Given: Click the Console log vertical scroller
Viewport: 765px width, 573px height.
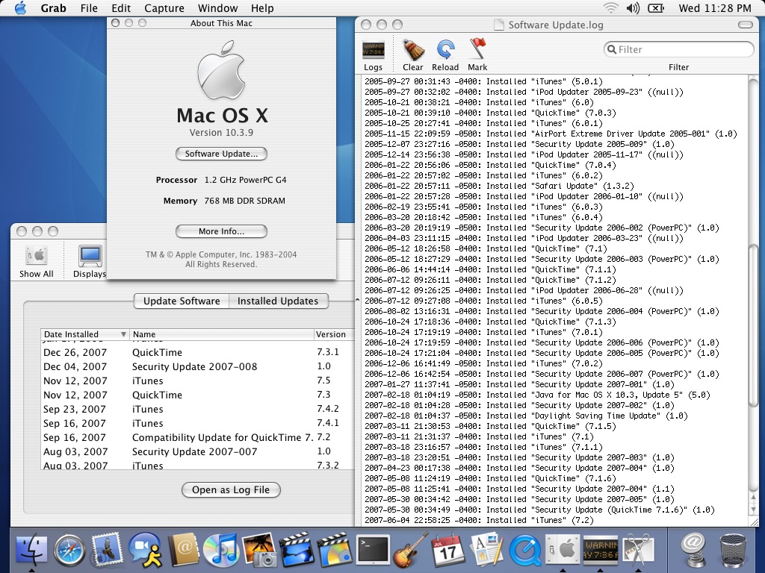Looking at the screenshot, I should coord(753,324).
